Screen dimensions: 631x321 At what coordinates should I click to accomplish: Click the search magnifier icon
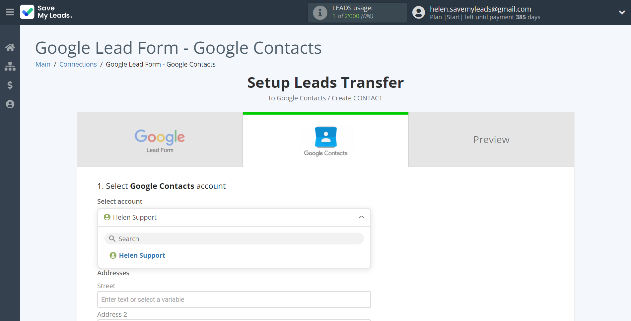click(x=112, y=239)
